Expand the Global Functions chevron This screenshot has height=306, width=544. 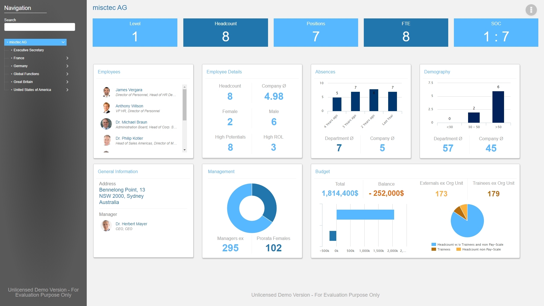point(67,74)
